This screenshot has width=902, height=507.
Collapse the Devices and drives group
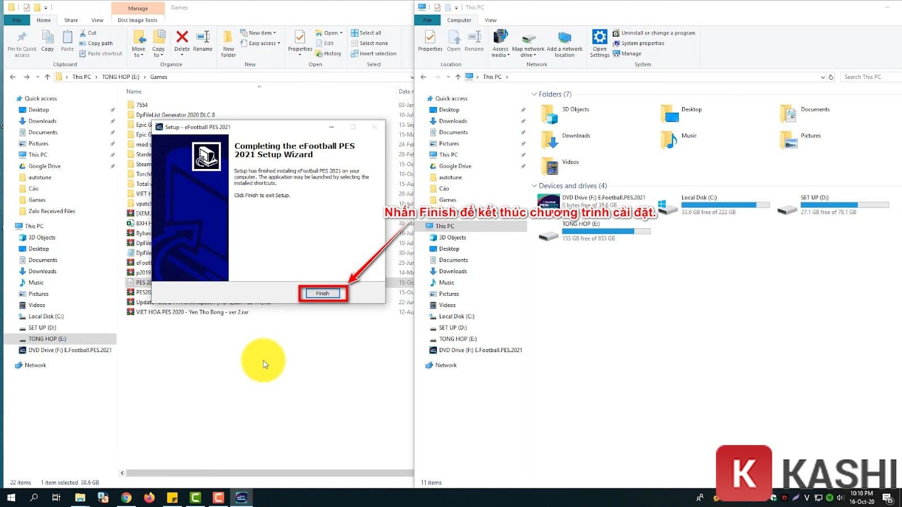[x=534, y=186]
